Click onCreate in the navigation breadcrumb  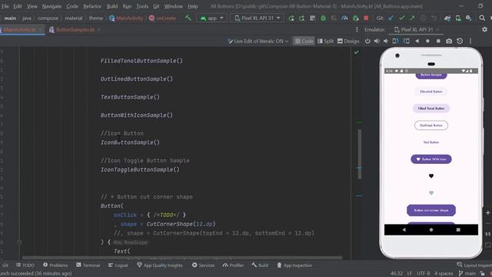click(x=162, y=18)
